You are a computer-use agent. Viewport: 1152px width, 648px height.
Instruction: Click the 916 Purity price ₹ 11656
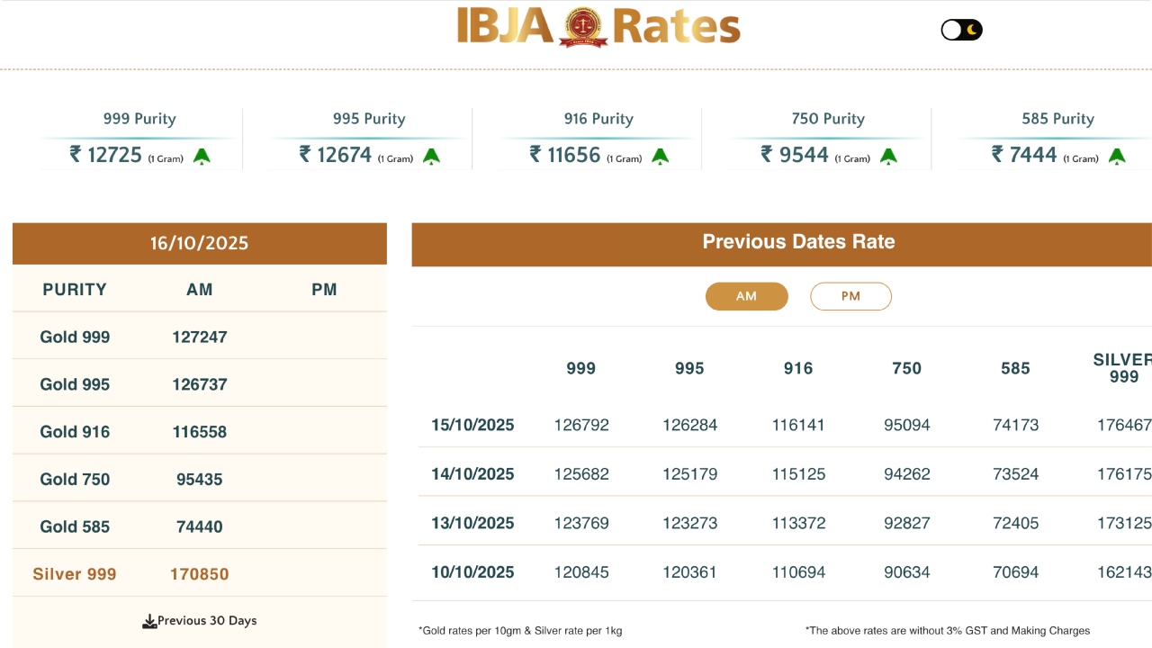[565, 155]
